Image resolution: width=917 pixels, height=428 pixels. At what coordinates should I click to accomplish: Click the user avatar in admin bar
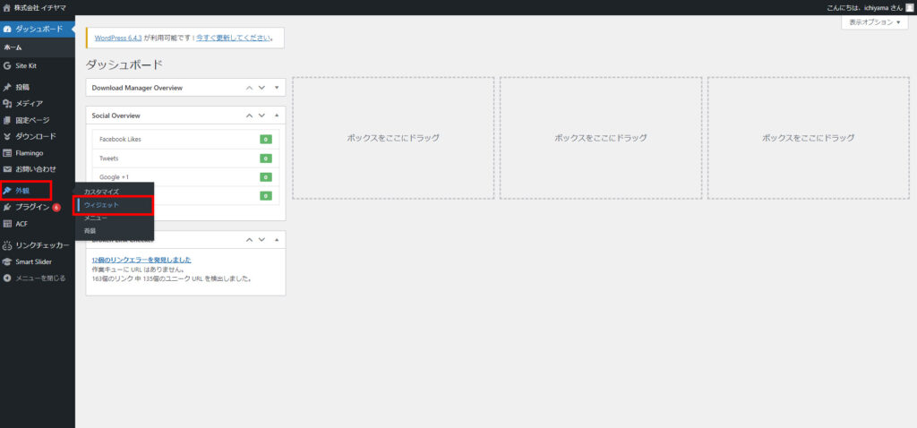[x=910, y=7]
